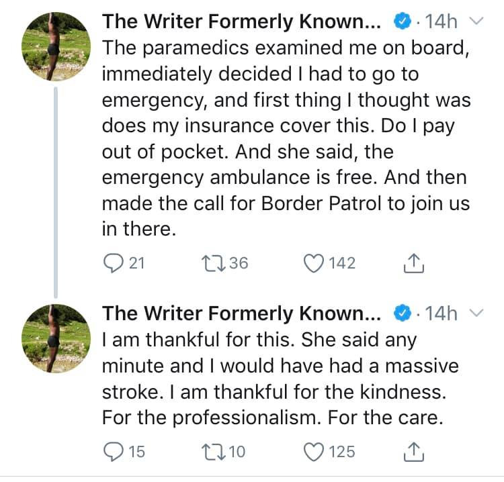This screenshot has height=482, width=504.
Task: Expand options chevron on second tweet
Action: (x=475, y=313)
